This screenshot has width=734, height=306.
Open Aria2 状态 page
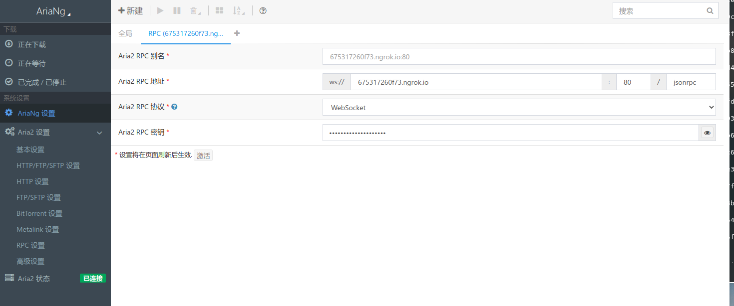(x=34, y=279)
